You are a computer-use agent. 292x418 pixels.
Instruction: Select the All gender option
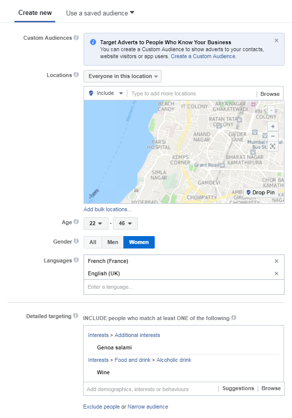click(x=93, y=242)
